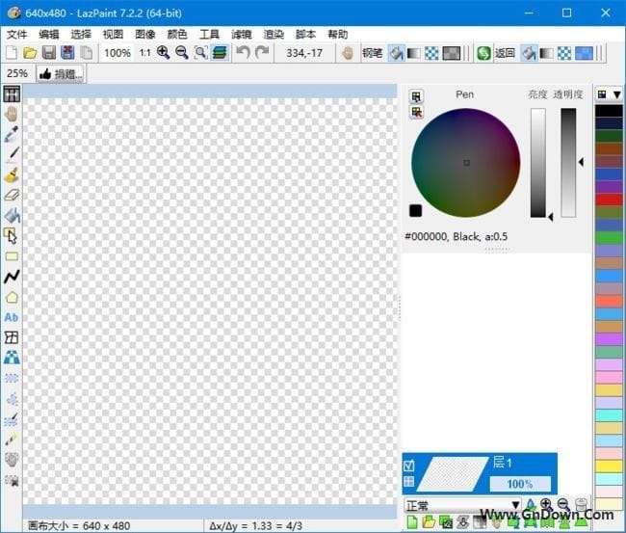Image resolution: width=626 pixels, height=533 pixels.
Task: Click the 25% brush value field
Action: tap(17, 73)
